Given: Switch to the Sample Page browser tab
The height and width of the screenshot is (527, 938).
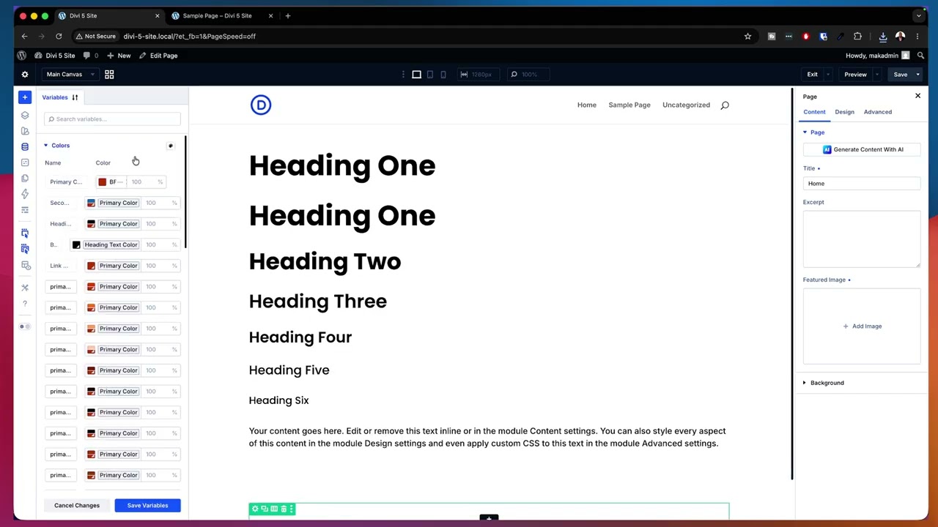Looking at the screenshot, I should [217, 15].
